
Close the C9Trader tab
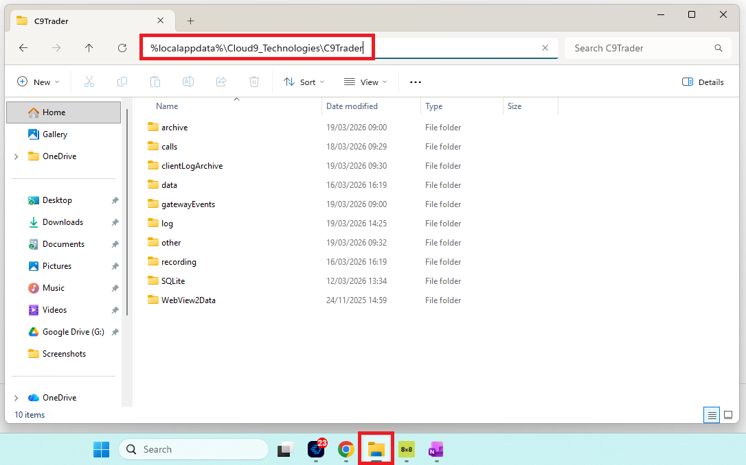click(x=160, y=21)
